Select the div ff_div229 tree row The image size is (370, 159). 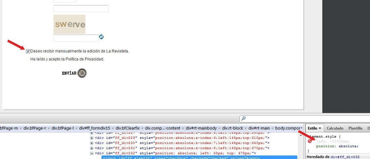182,138
